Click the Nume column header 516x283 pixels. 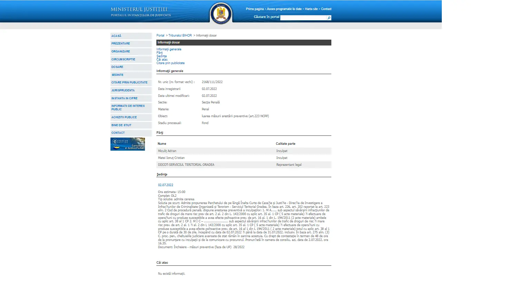162,144
